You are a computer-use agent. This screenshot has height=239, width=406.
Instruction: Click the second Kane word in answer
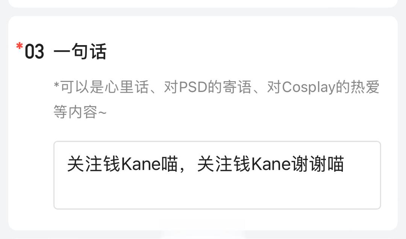[x=271, y=164]
